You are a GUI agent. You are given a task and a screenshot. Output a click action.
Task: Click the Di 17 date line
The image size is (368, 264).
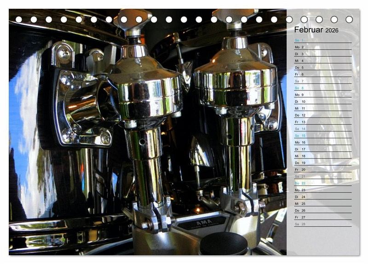coord(299,149)
